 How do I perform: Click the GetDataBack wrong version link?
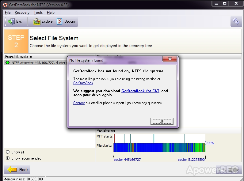click(83, 83)
